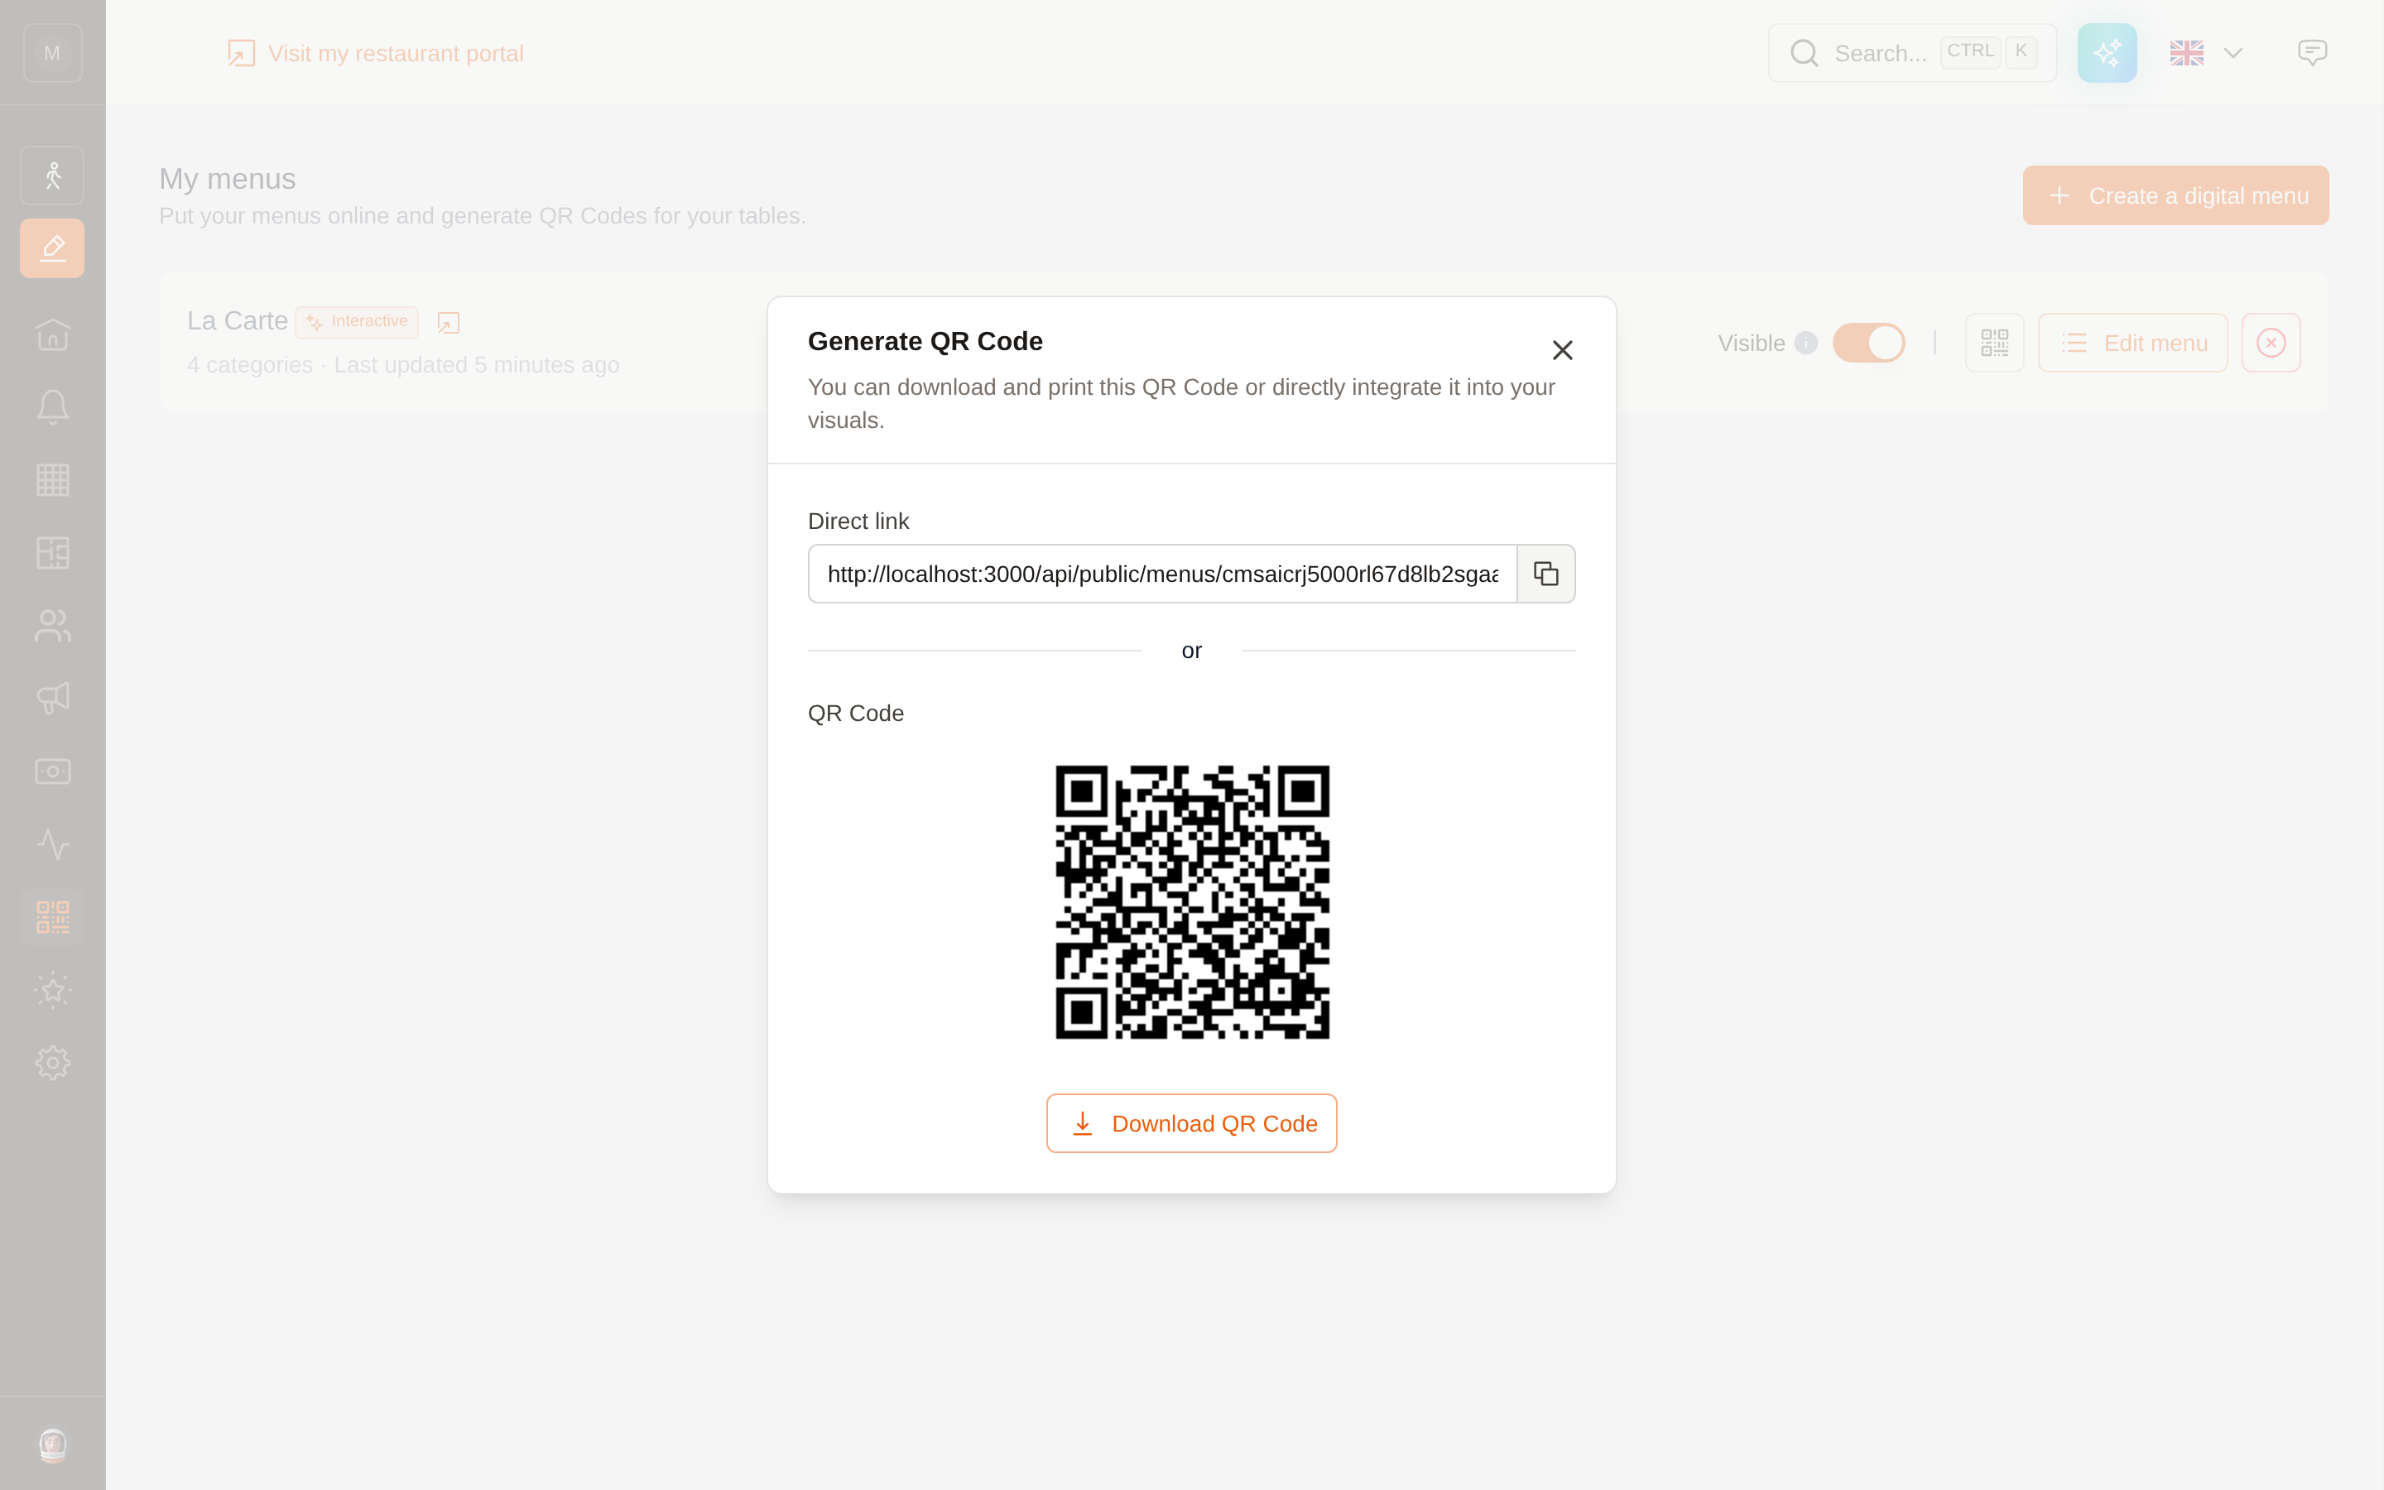Open La Carte external link icon
Viewport: 2384px width, 1490px height.
448,323
